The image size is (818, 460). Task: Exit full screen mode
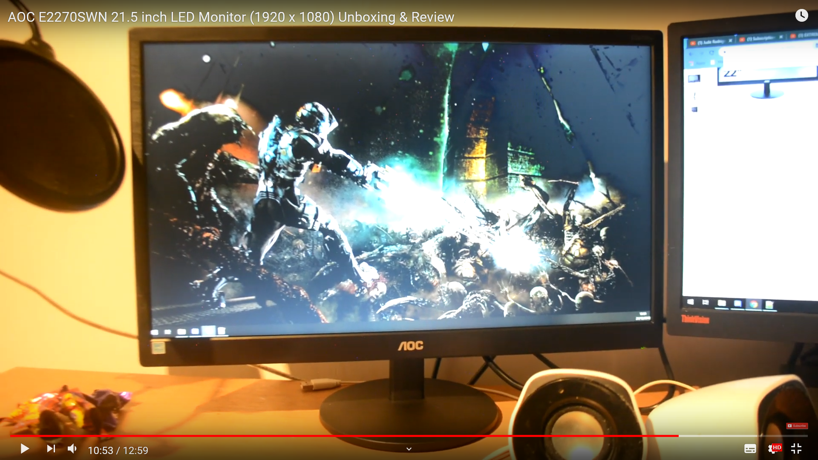tap(796, 448)
